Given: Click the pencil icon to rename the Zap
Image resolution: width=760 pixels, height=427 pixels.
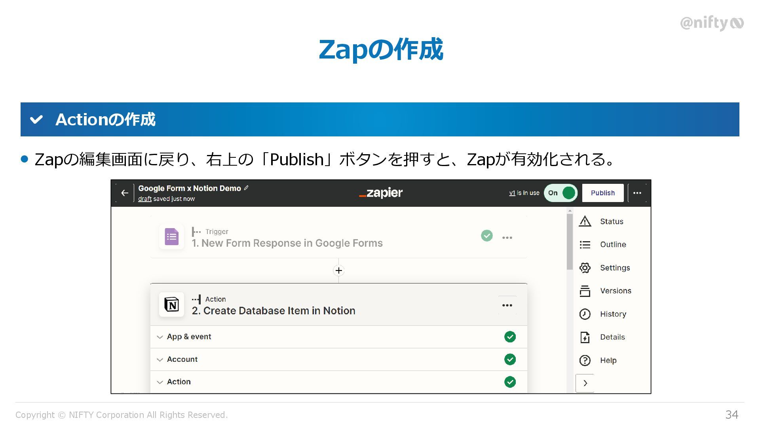Looking at the screenshot, I should [246, 188].
